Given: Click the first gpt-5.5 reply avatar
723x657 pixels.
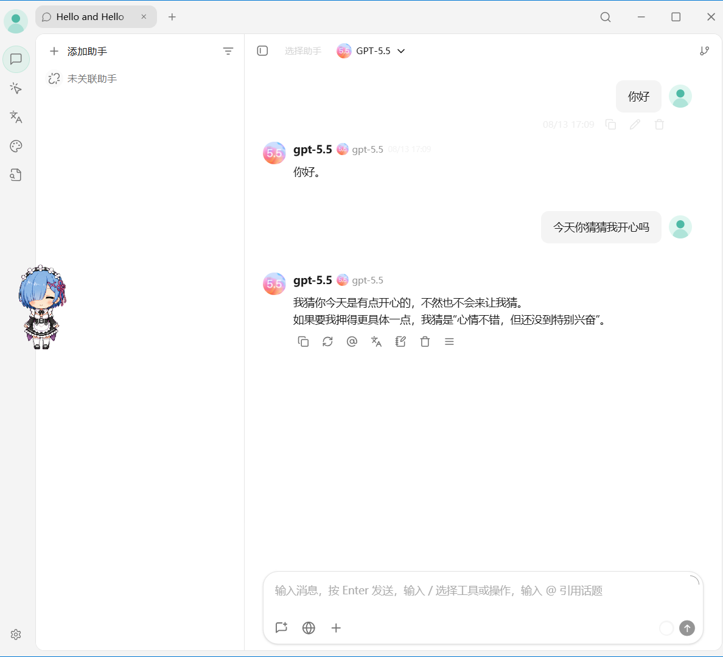Looking at the screenshot, I should pyautogui.click(x=274, y=153).
